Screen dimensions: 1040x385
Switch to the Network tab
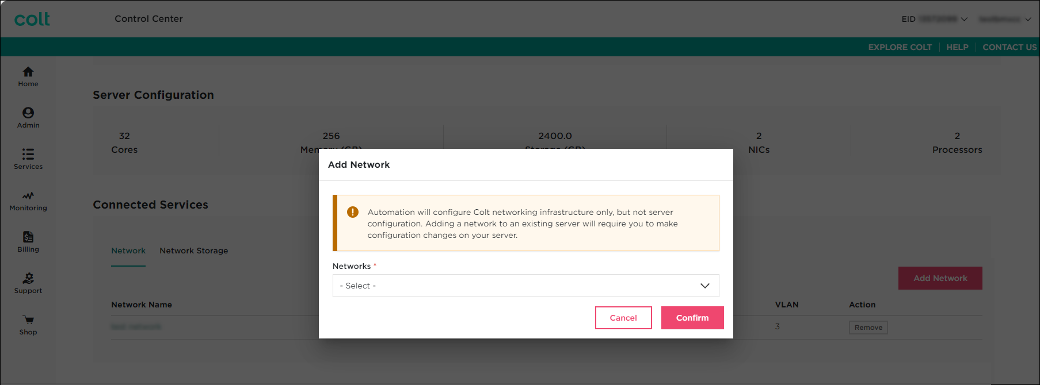point(128,251)
